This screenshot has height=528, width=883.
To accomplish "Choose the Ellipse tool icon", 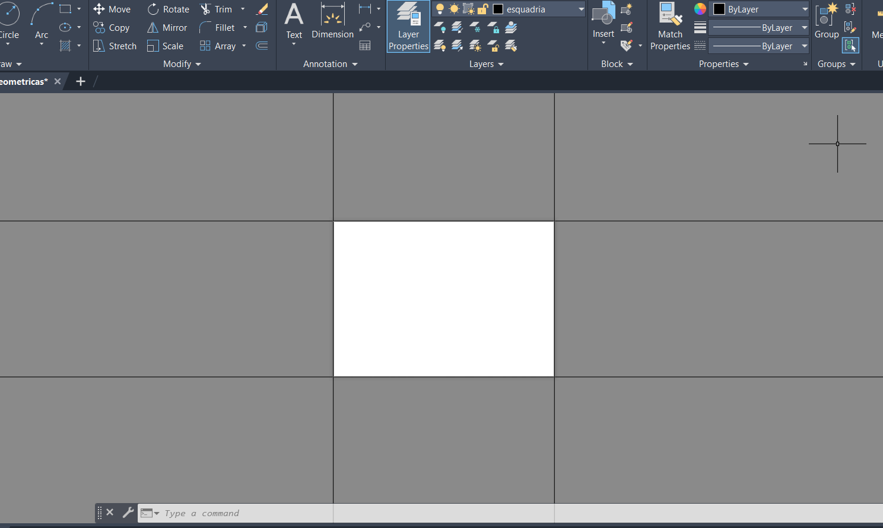I will (65, 27).
